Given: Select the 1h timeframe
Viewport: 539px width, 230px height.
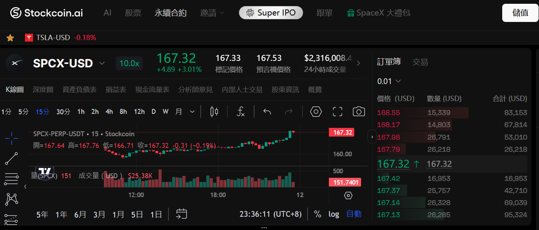Looking at the screenshot, I should (x=81, y=112).
